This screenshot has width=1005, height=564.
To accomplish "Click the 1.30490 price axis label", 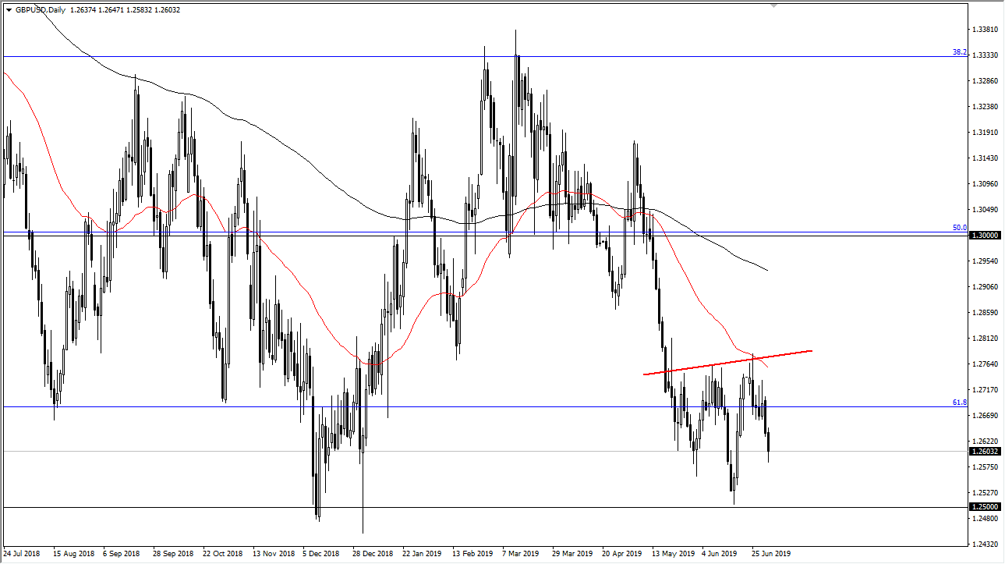I will (986, 210).
